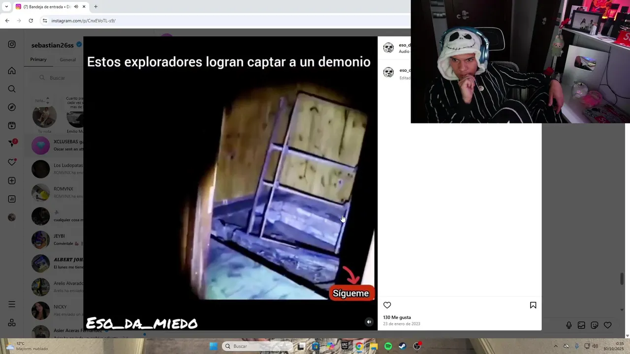Click the add image icon in chat
The width and height of the screenshot is (630, 354).
tap(581, 325)
